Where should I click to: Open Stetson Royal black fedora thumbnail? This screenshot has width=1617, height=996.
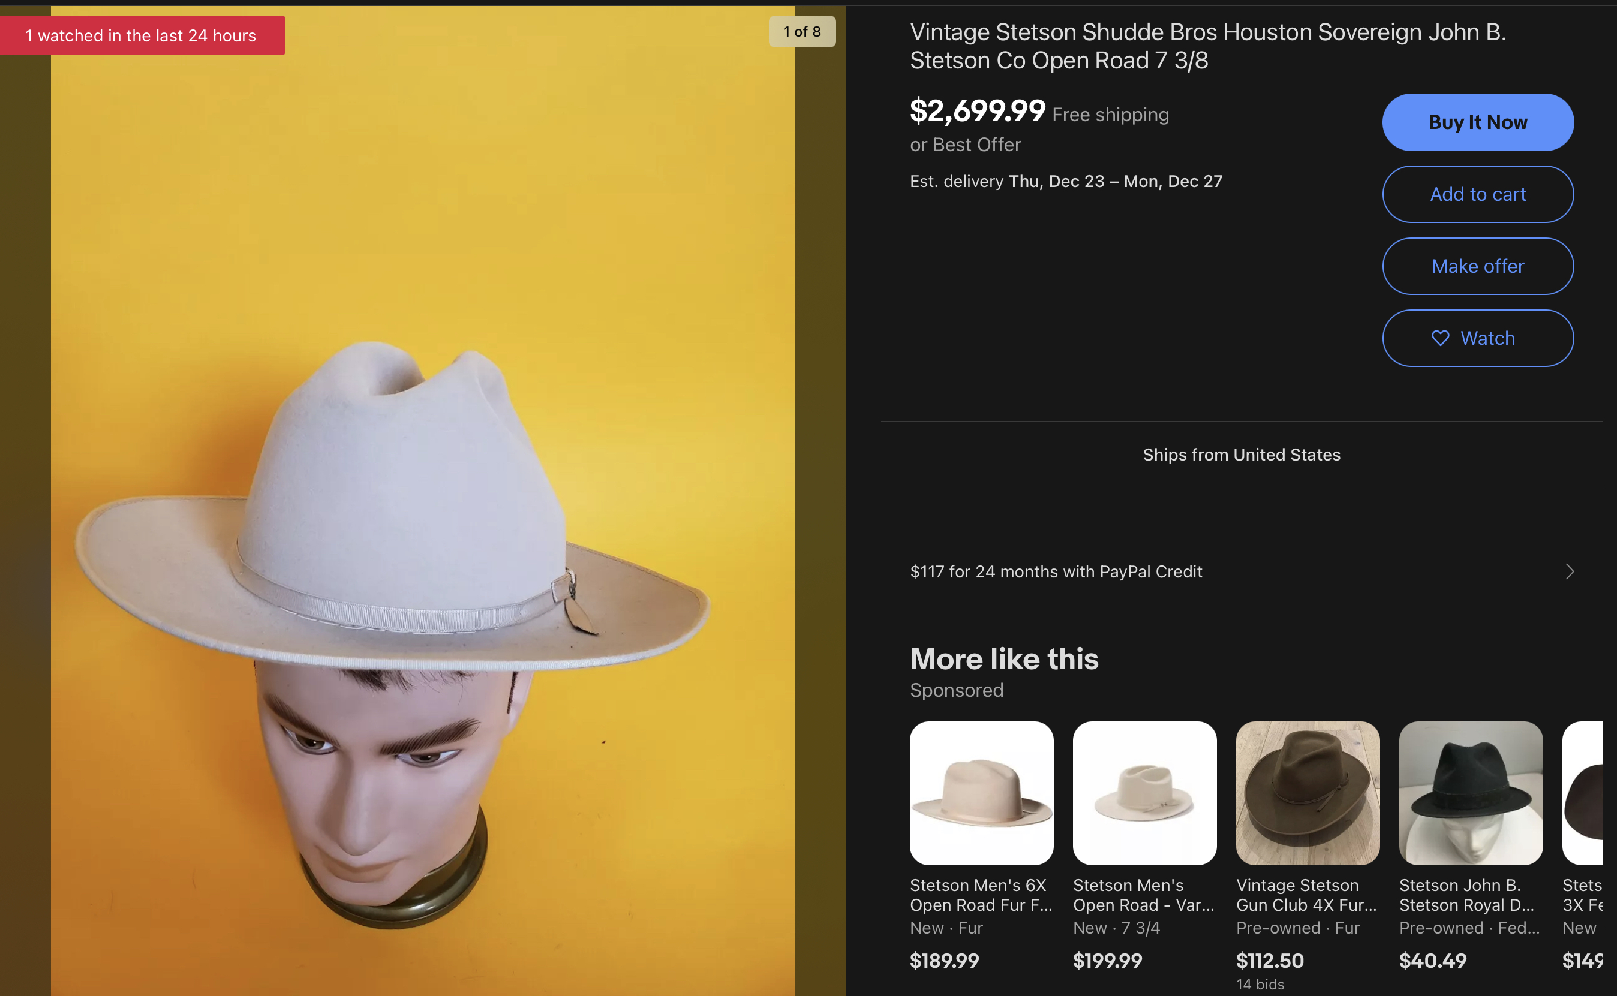tap(1471, 793)
